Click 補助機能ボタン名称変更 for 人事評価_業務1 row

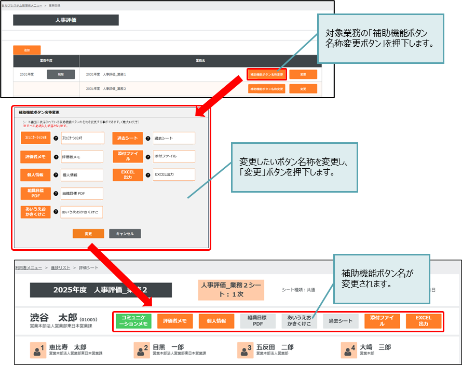click(x=266, y=74)
